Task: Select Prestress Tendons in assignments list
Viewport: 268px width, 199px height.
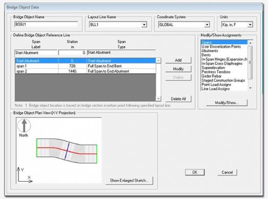Action: click(216, 72)
